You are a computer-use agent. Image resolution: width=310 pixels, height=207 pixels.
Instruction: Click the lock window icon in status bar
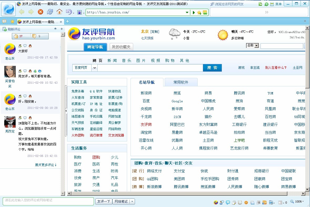tap(258, 202)
